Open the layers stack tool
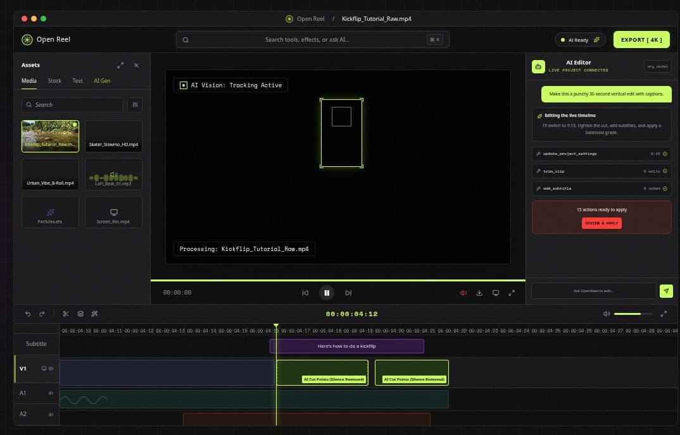Viewport: 680px width, 435px height. pos(80,314)
